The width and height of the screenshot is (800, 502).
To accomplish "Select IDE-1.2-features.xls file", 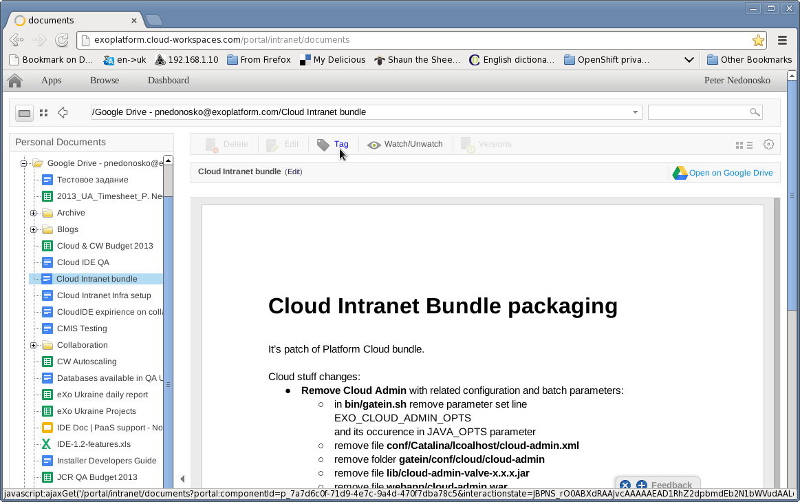I will (94, 444).
